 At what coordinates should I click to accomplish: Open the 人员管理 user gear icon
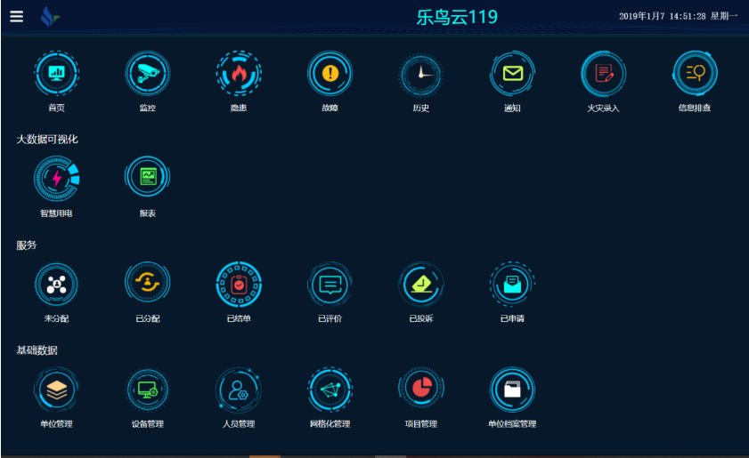[x=239, y=390]
